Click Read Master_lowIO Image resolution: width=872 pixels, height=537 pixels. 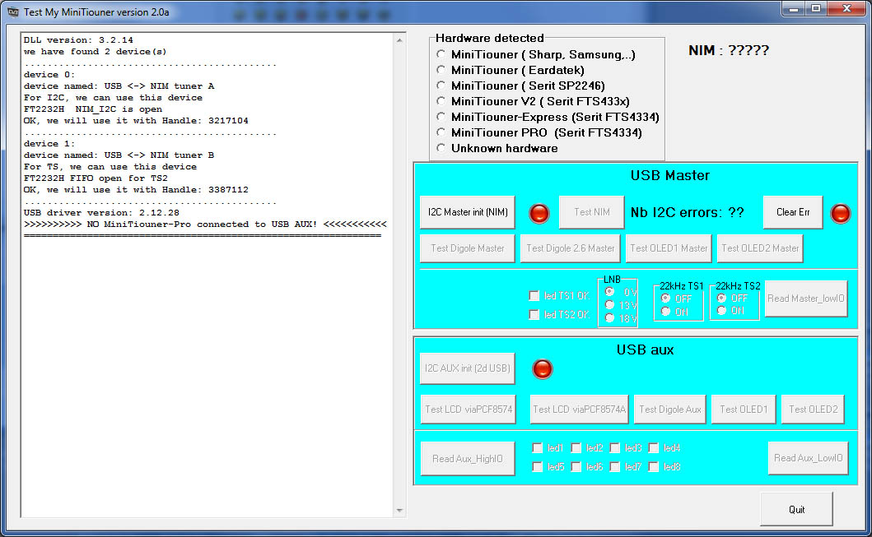click(806, 299)
